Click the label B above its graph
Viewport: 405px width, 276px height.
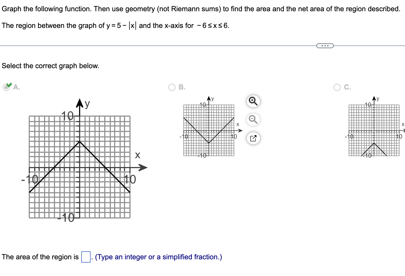[181, 87]
